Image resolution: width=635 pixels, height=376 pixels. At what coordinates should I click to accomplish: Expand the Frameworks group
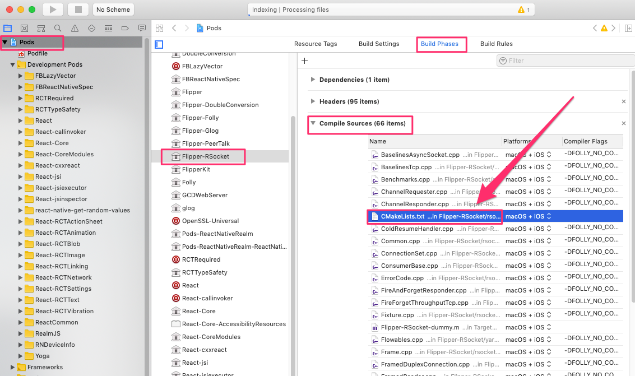tap(12, 367)
